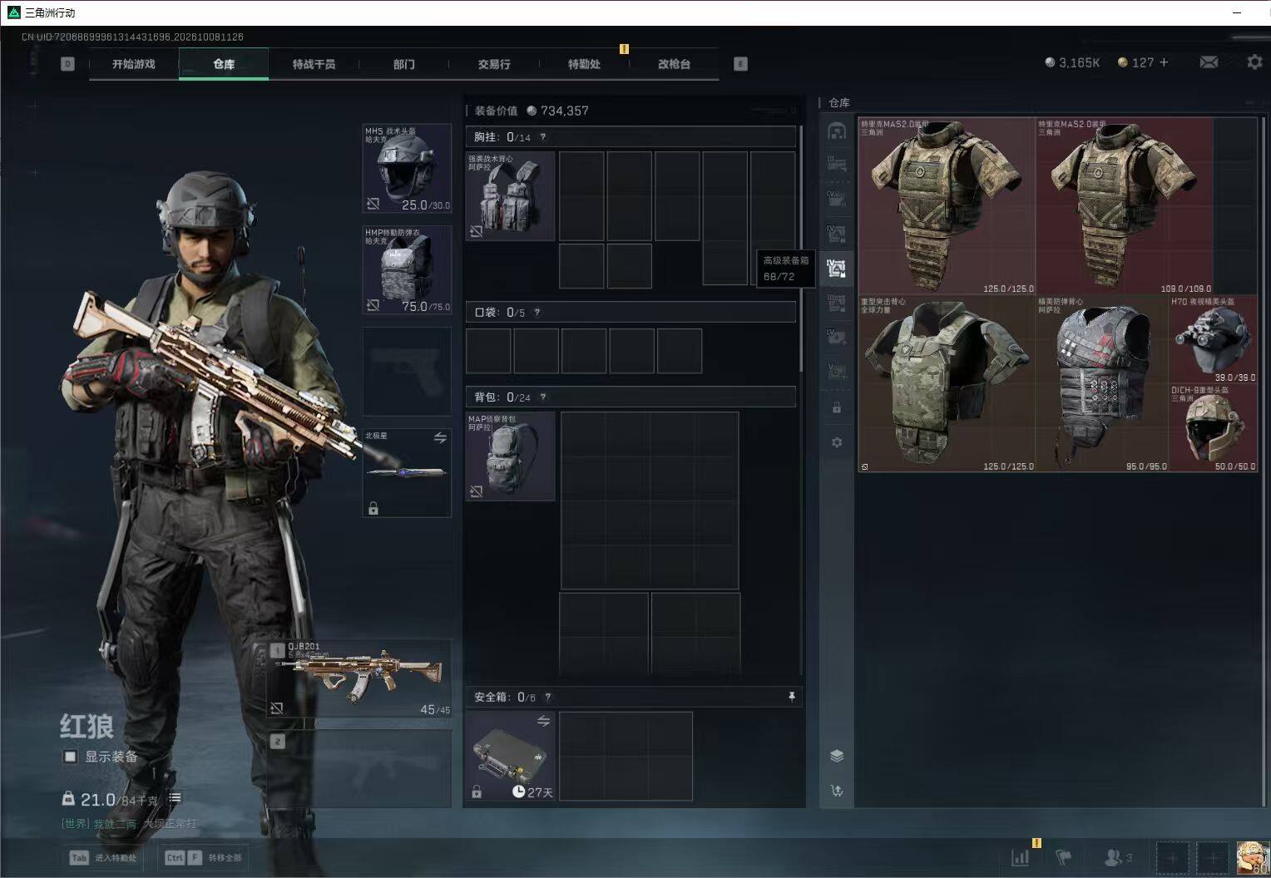The width and height of the screenshot is (1271, 878).
Task: Click the shopping cart sell icon
Action: pos(837,791)
